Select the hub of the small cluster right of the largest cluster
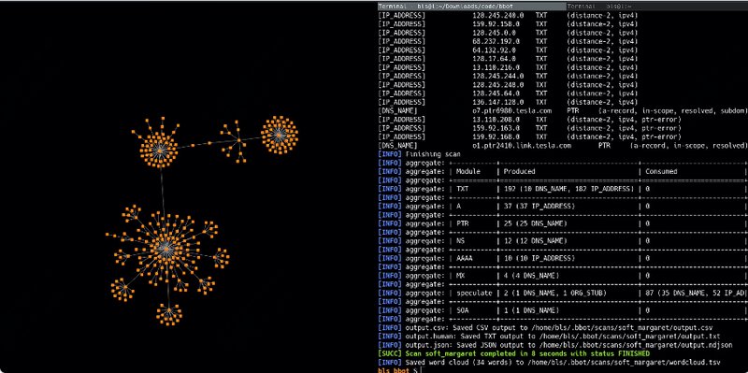Image resolution: width=748 pixels, height=373 pixels. click(x=221, y=258)
